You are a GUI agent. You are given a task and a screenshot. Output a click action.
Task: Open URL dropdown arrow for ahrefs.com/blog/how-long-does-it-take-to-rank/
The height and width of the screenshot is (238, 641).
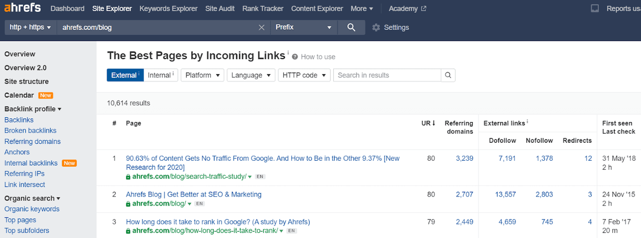pos(282,232)
